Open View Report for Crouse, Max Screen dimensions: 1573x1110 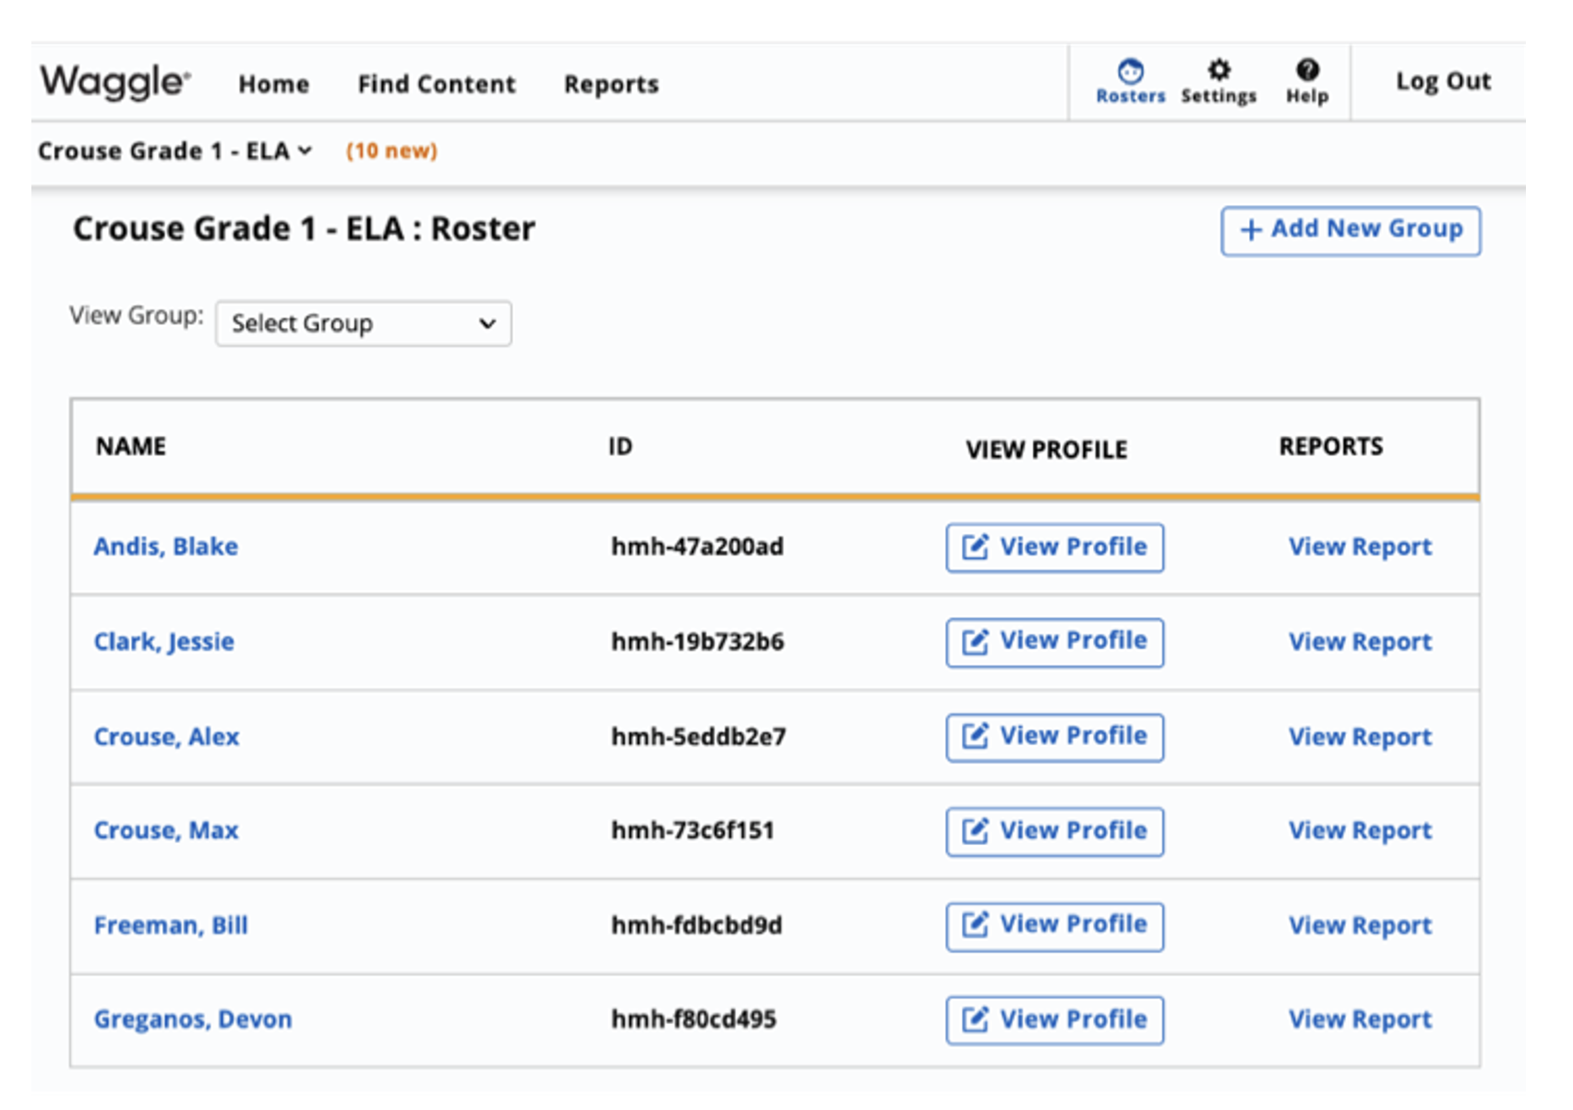click(x=1360, y=830)
